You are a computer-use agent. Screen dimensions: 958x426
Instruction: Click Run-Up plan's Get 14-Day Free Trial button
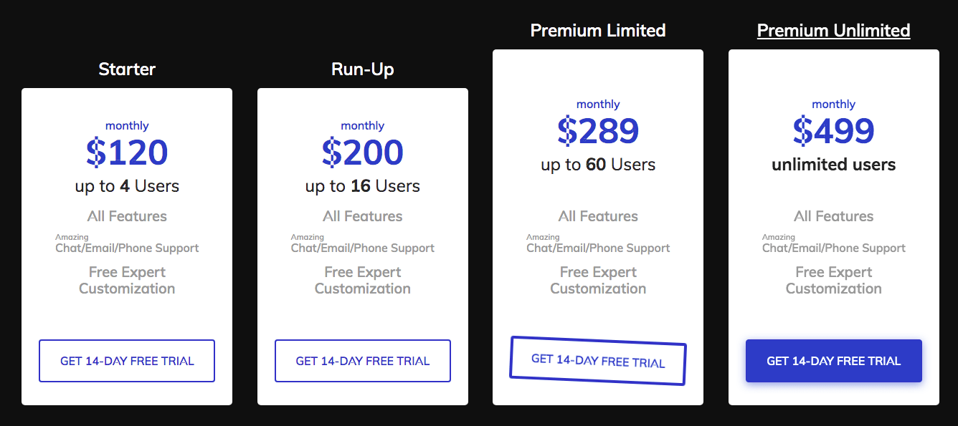363,361
